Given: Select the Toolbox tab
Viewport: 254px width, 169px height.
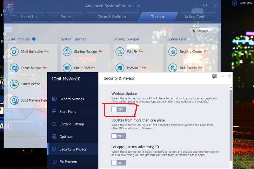Looking at the screenshot, I should point(158,17).
